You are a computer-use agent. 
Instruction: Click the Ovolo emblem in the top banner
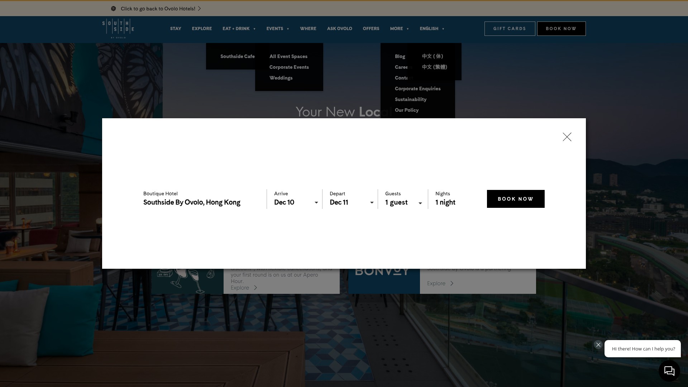(x=113, y=9)
